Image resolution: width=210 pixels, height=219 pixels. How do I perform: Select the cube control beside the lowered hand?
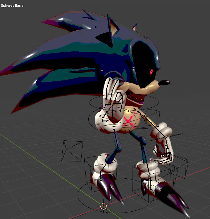pyautogui.click(x=179, y=166)
